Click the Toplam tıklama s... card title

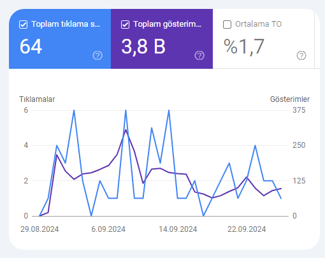coord(66,24)
